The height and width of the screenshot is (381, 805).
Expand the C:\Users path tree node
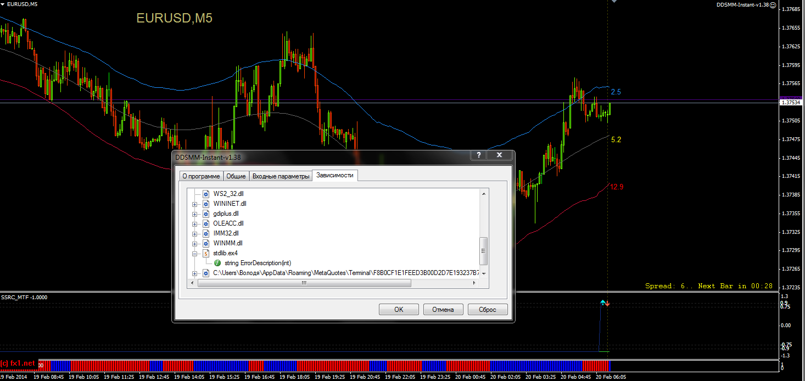click(194, 273)
